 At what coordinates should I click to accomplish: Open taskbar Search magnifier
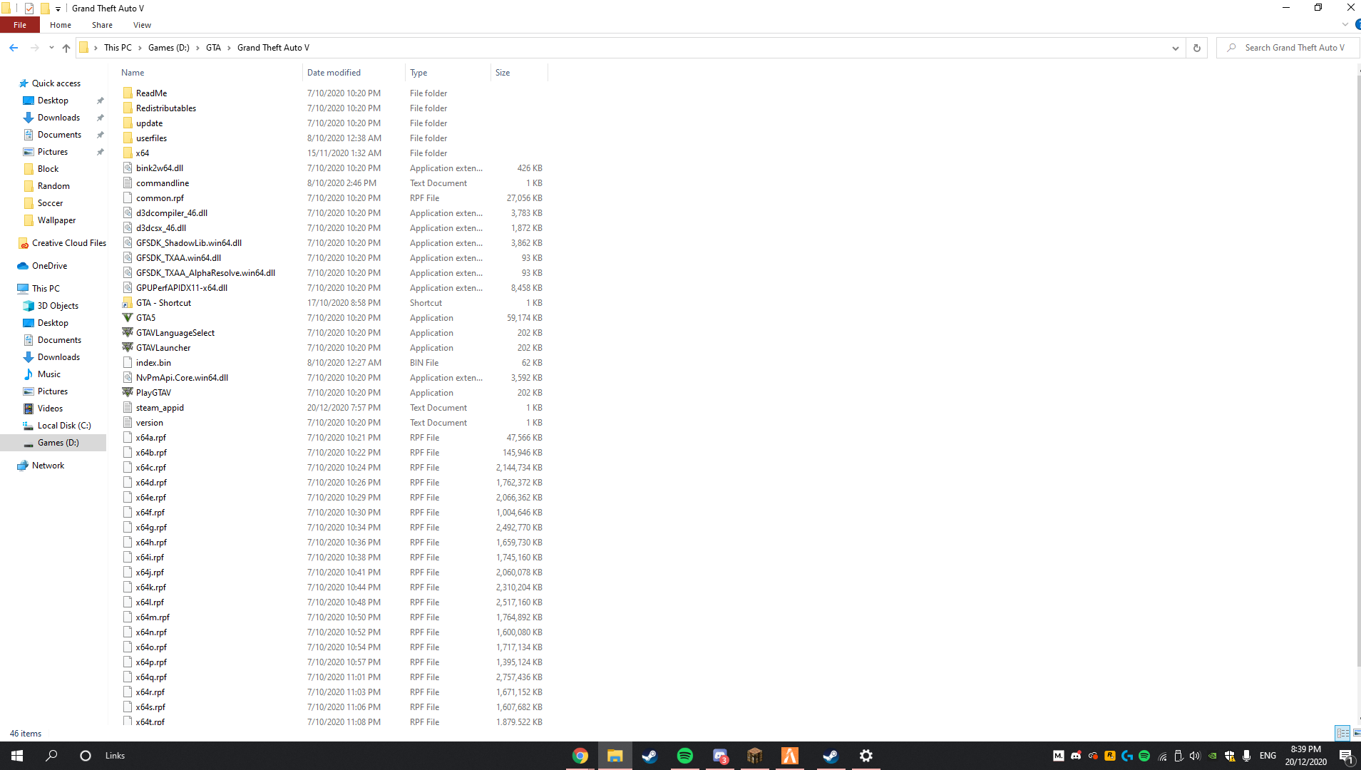51,756
